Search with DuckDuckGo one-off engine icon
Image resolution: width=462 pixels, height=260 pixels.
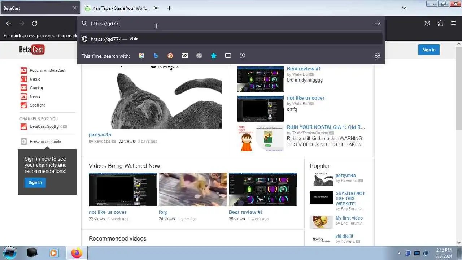pos(170,56)
